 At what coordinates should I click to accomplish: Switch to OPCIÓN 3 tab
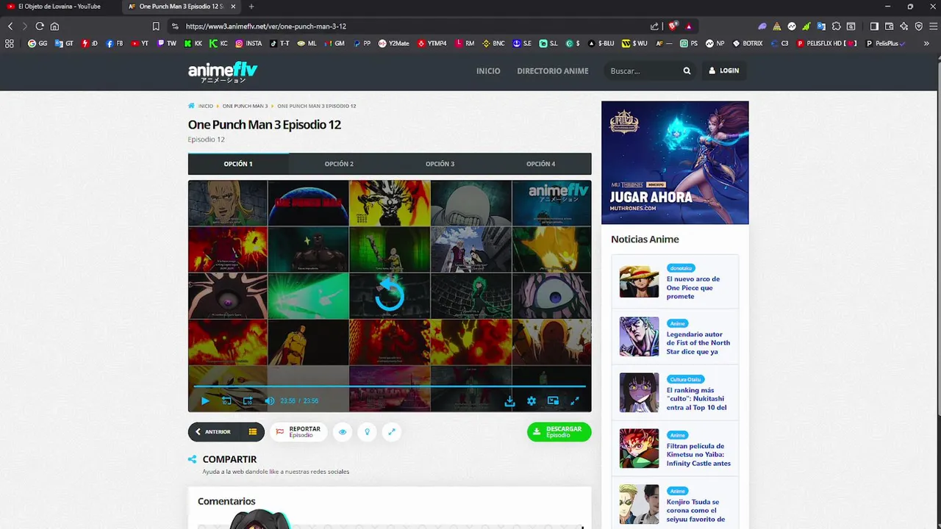tap(440, 164)
